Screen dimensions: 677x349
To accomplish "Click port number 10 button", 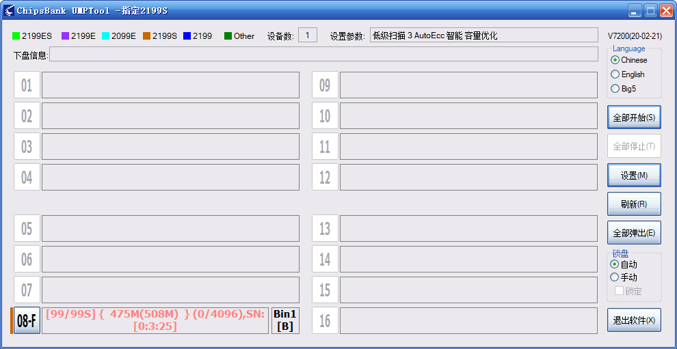I will pos(325,115).
